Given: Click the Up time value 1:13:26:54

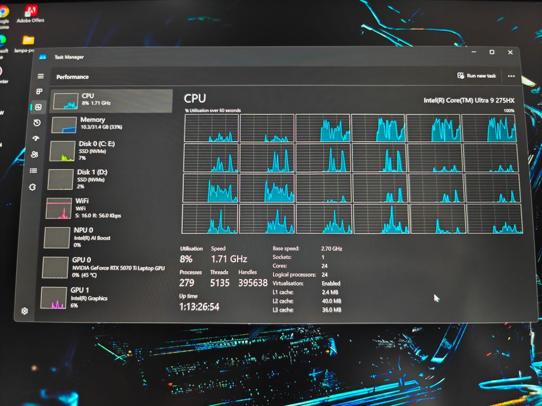Looking at the screenshot, I should (x=199, y=307).
